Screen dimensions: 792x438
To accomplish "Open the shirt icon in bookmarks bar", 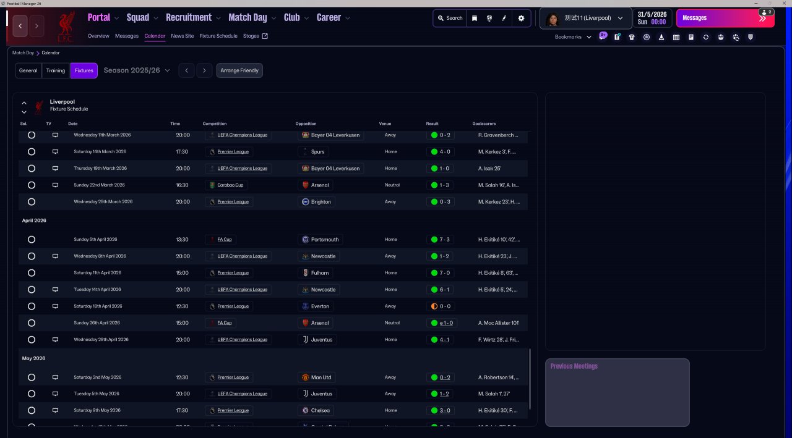I will pos(632,37).
